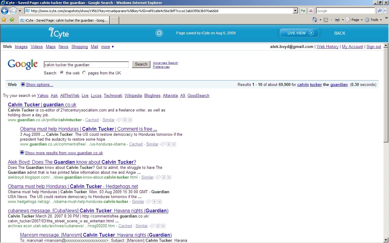
Task: Remove the us-honduras-obama result
Action: pos(174,144)
